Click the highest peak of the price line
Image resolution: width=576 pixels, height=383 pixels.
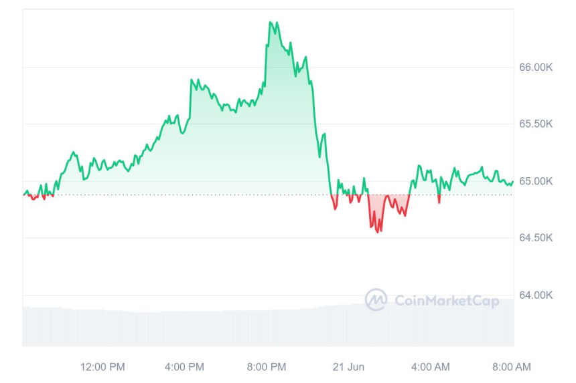(271, 22)
